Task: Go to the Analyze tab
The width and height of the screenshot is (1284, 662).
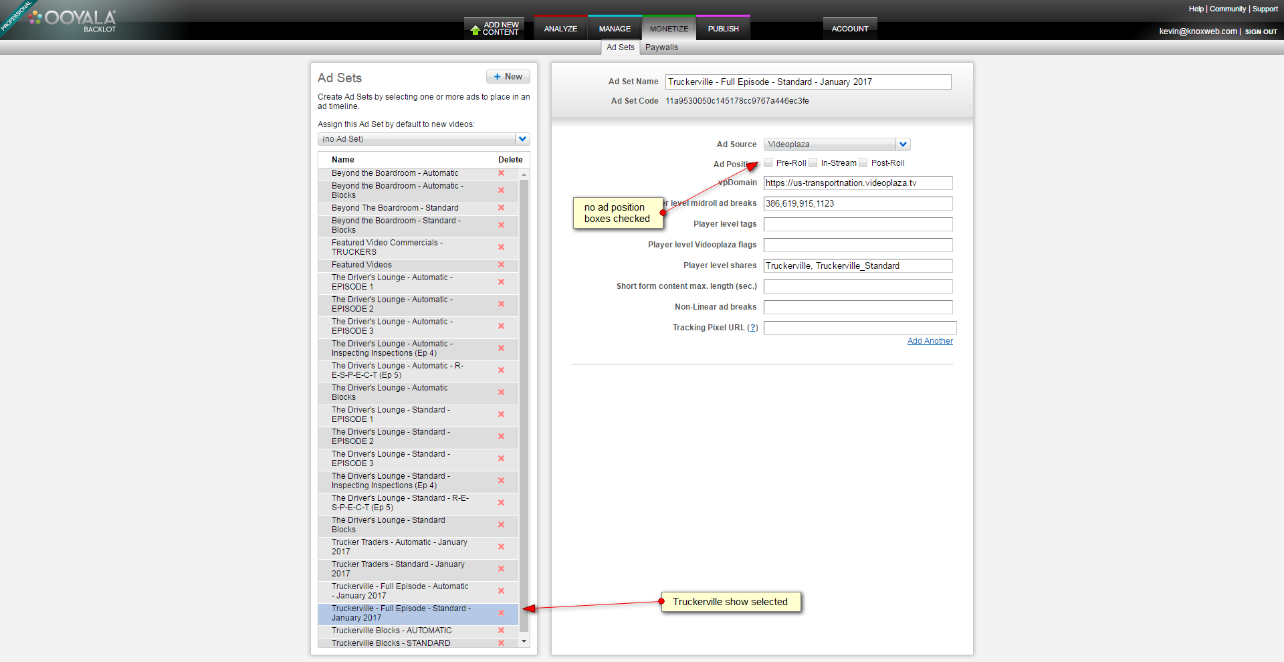Action: coord(560,29)
